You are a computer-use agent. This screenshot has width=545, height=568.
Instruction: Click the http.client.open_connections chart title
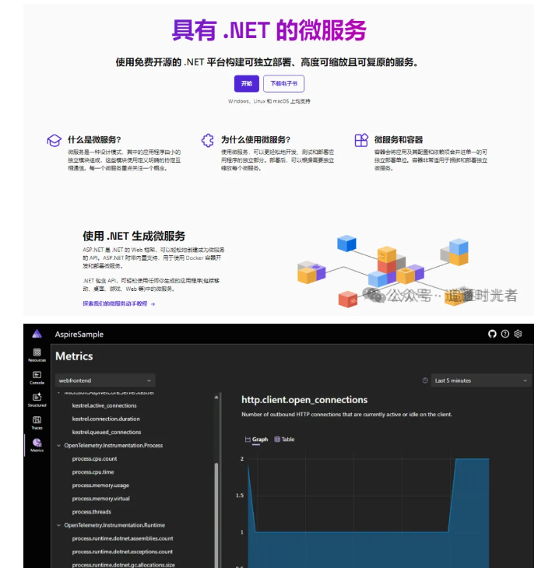coord(304,400)
